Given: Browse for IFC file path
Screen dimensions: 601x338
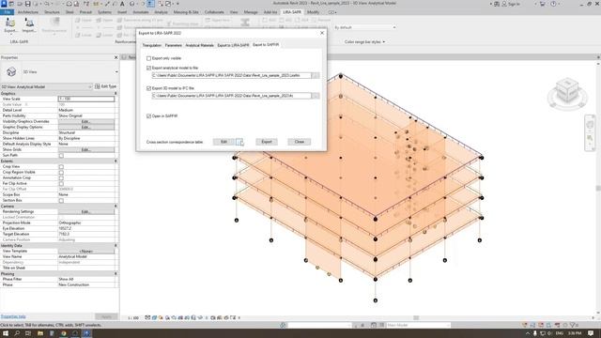Looking at the screenshot, I should [316, 96].
